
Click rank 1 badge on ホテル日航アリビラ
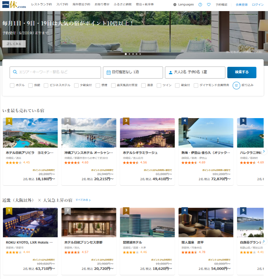tap(9, 121)
